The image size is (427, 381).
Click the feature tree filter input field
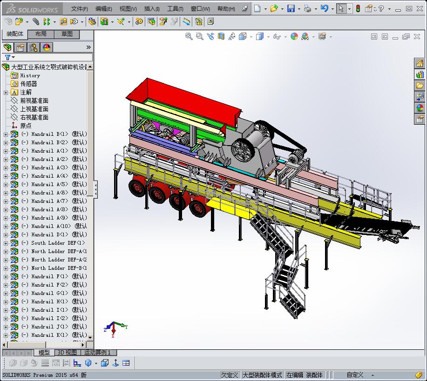click(54, 57)
